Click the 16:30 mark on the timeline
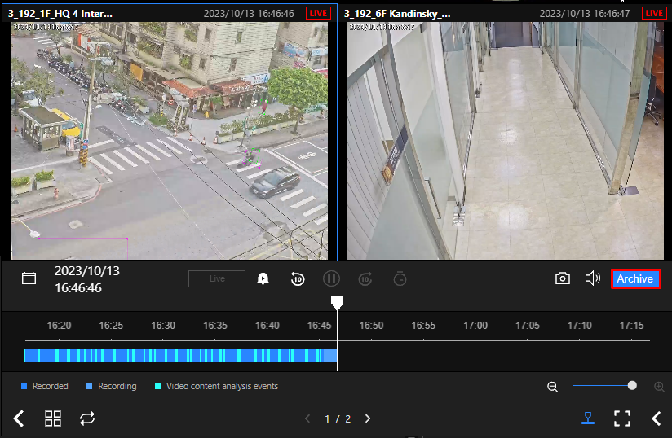Screen dimensions: 672x438 pos(163,326)
